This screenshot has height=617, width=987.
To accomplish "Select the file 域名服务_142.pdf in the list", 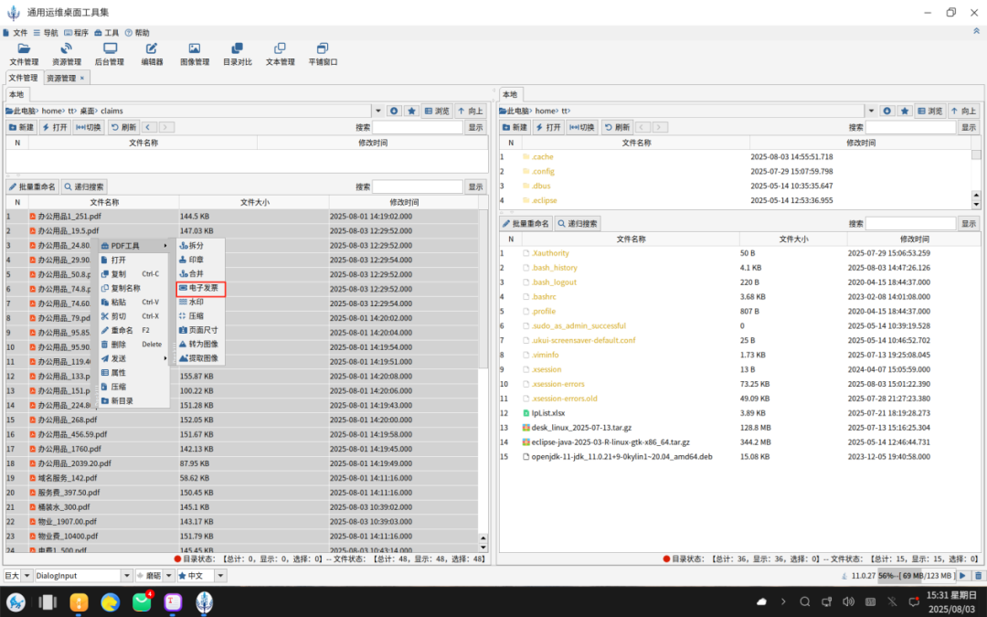I will (68, 477).
